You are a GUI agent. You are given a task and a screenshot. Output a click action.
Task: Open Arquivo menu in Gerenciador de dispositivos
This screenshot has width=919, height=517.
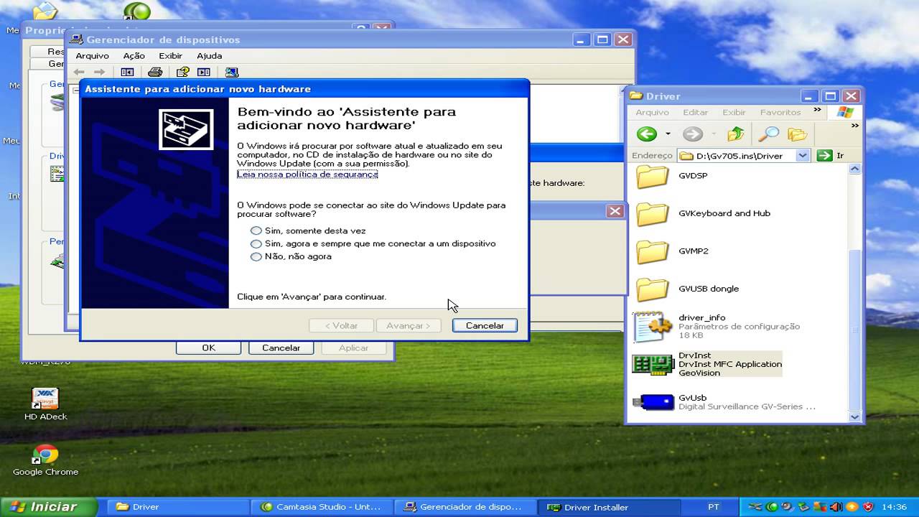[93, 55]
